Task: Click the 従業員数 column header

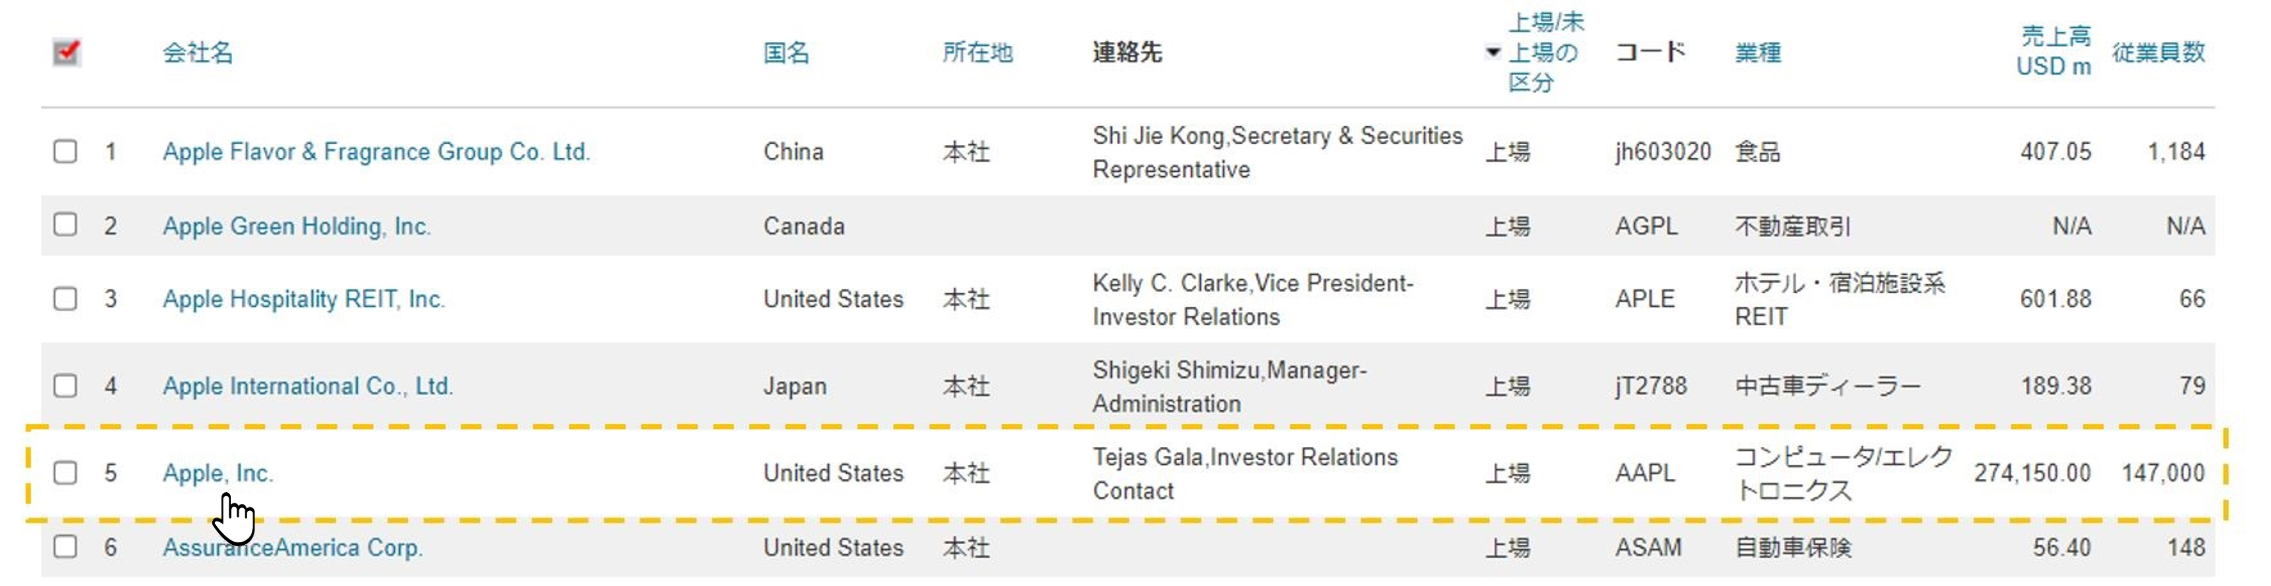Action: click(x=2157, y=53)
